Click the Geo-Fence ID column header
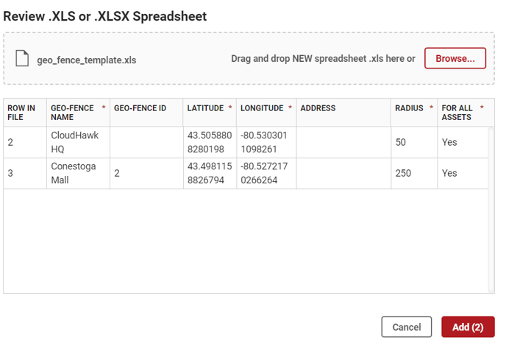506x346 pixels. pyautogui.click(x=140, y=108)
